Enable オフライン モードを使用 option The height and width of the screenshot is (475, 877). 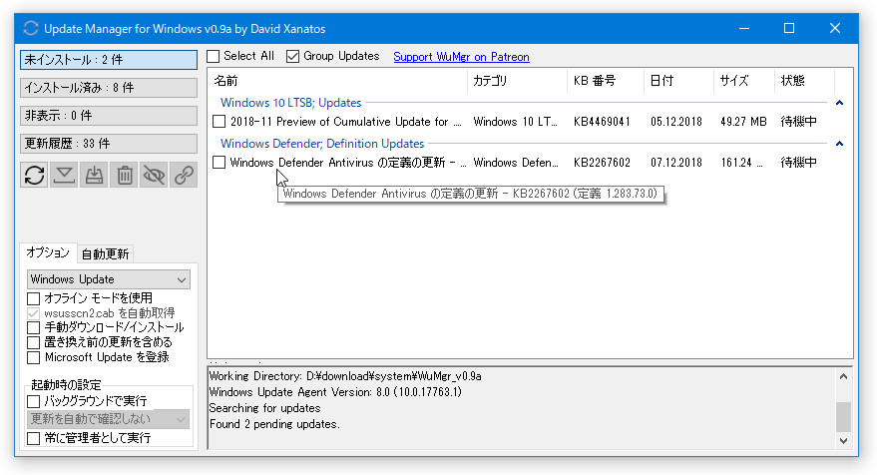tap(34, 298)
